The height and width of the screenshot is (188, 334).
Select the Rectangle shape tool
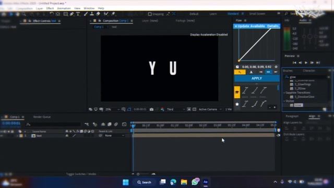[66, 14]
